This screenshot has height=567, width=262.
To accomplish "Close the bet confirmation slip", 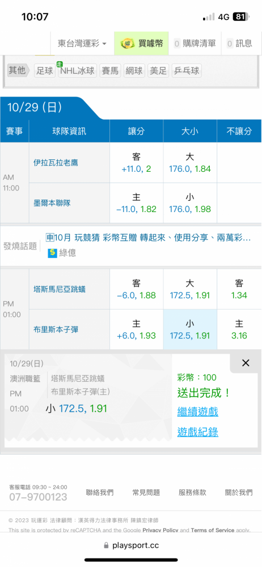I will point(246,363).
